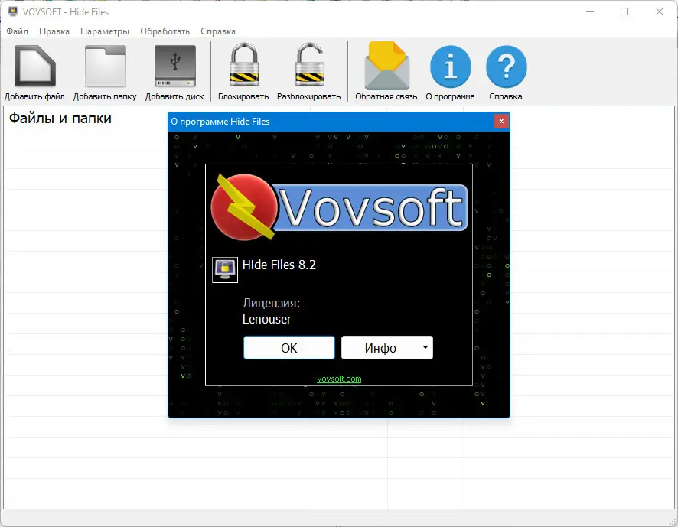Click the Hide Files 8.2 version text
Viewport: 678px width, 527px height.
[x=279, y=265]
